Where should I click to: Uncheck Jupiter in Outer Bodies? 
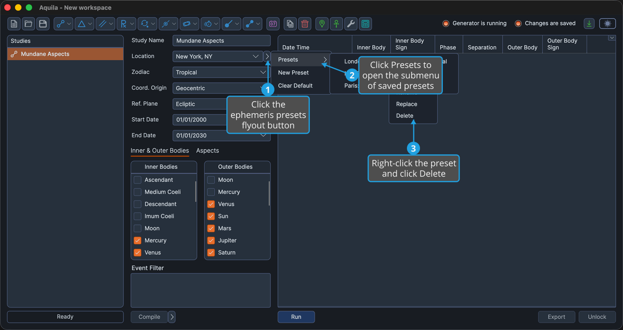point(211,241)
